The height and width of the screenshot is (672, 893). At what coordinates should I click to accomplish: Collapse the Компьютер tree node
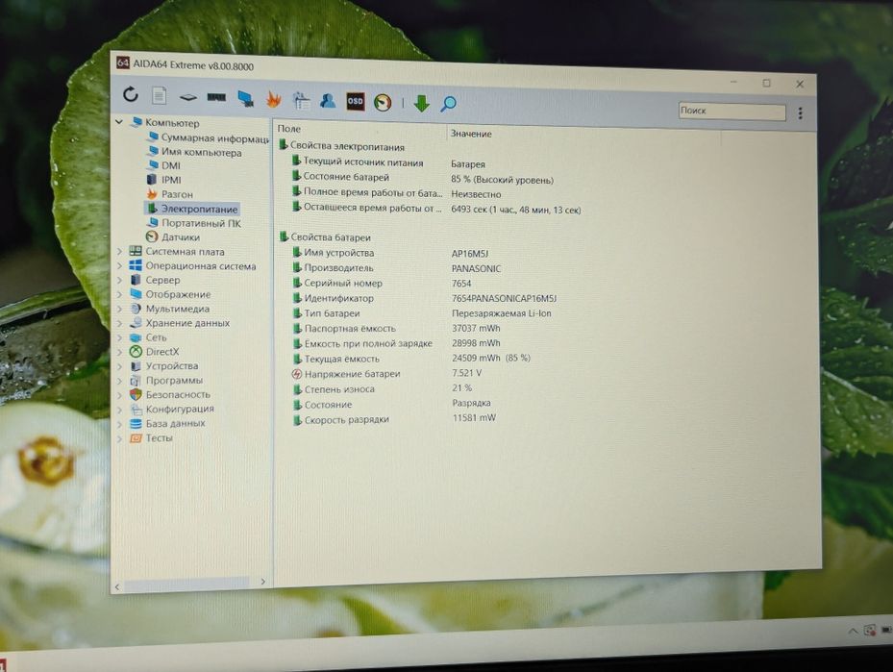119,121
